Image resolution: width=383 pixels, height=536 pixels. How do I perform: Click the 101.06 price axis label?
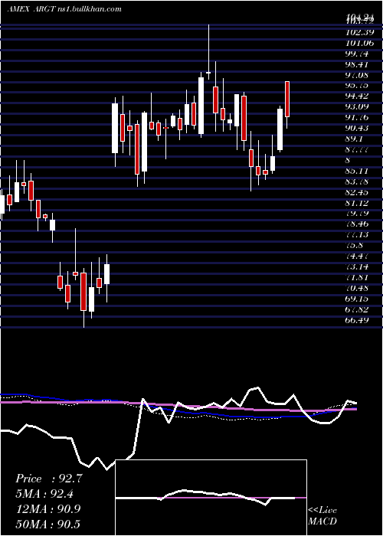(x=359, y=42)
